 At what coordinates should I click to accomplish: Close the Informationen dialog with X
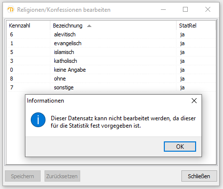coord(194,101)
